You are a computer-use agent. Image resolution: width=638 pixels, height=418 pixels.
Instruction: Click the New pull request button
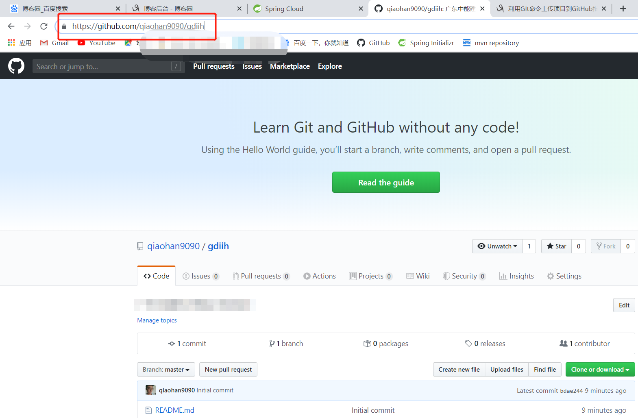pos(228,370)
